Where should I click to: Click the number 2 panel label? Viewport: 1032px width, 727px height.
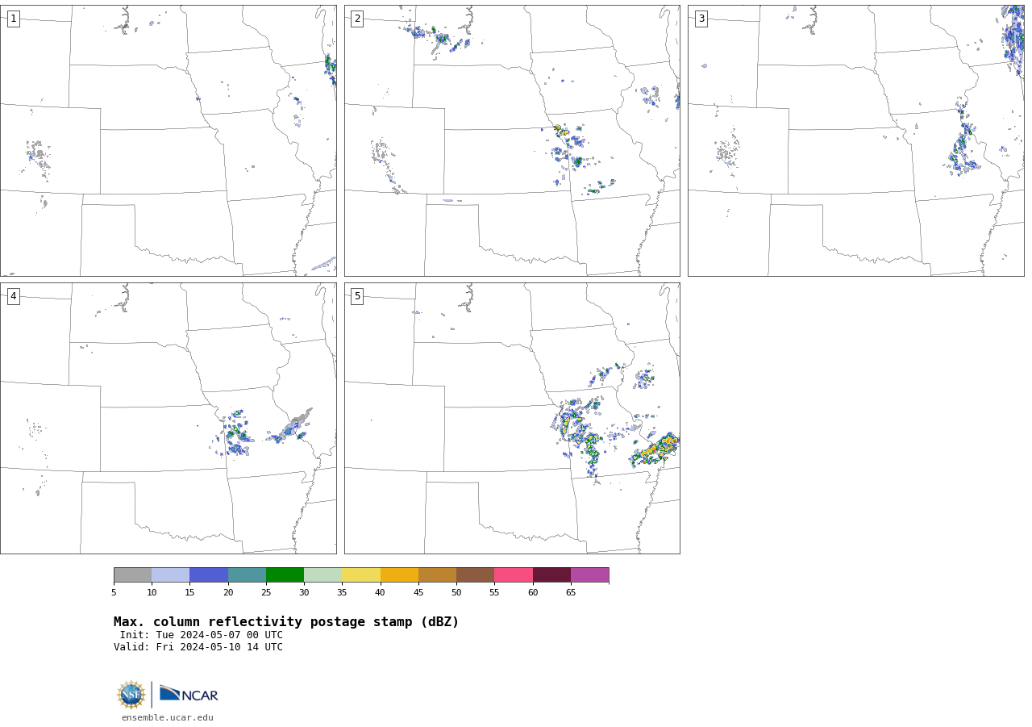pos(357,19)
